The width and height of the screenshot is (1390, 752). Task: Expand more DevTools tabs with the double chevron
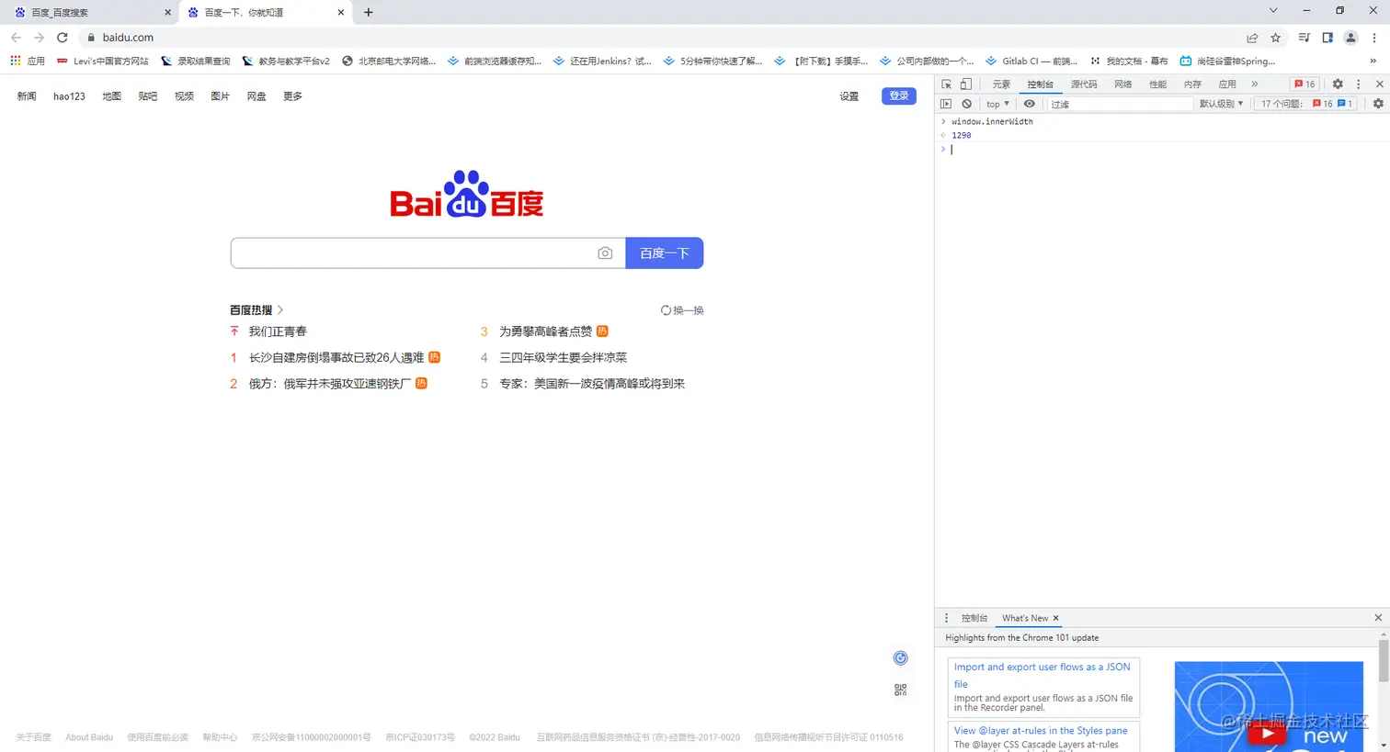point(1255,84)
